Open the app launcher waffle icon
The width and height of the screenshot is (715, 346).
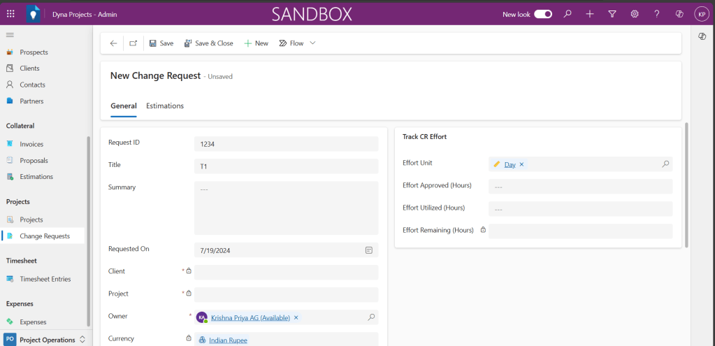click(10, 13)
